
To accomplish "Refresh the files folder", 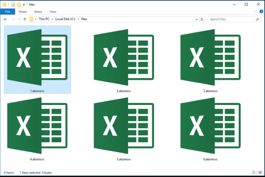I will (202, 19).
